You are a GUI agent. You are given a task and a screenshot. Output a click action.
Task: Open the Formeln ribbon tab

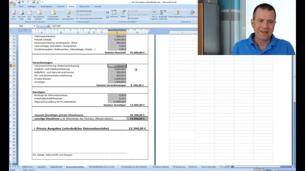tap(60, 7)
